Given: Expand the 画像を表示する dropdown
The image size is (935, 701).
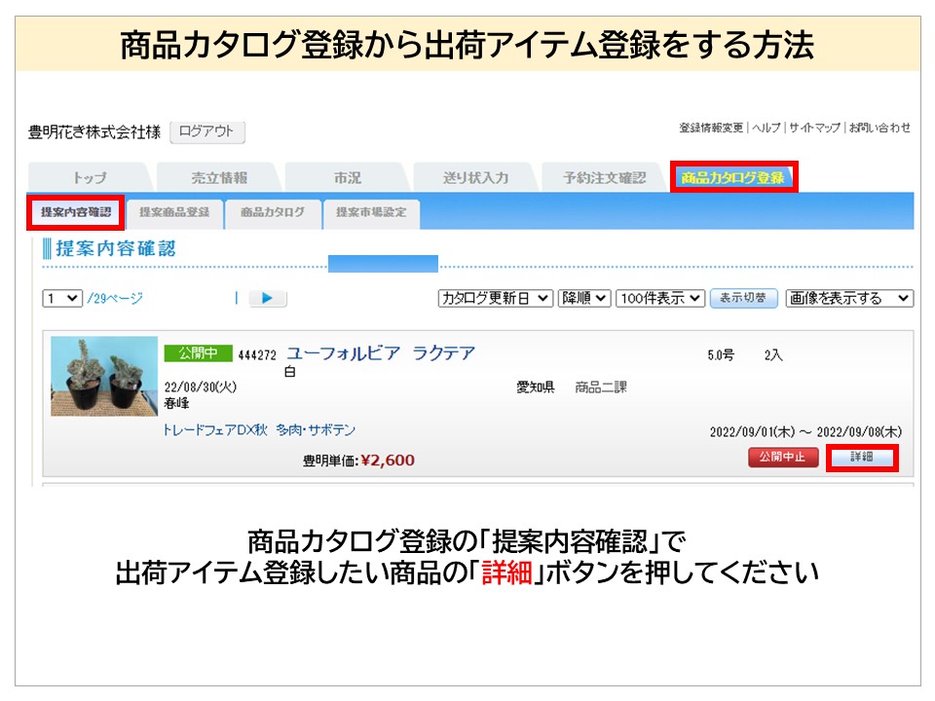Looking at the screenshot, I should (x=848, y=299).
